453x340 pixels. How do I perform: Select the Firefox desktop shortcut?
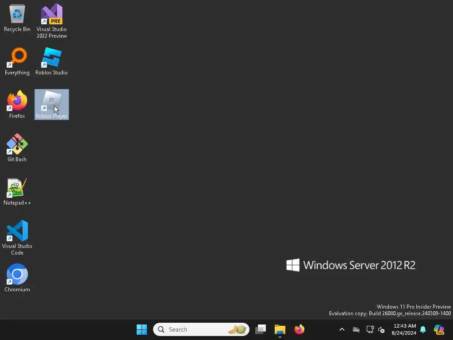tap(17, 104)
